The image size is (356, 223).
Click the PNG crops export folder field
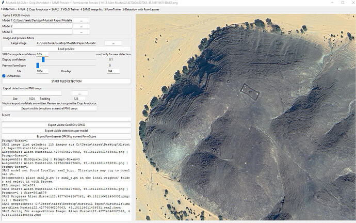point(32,93)
